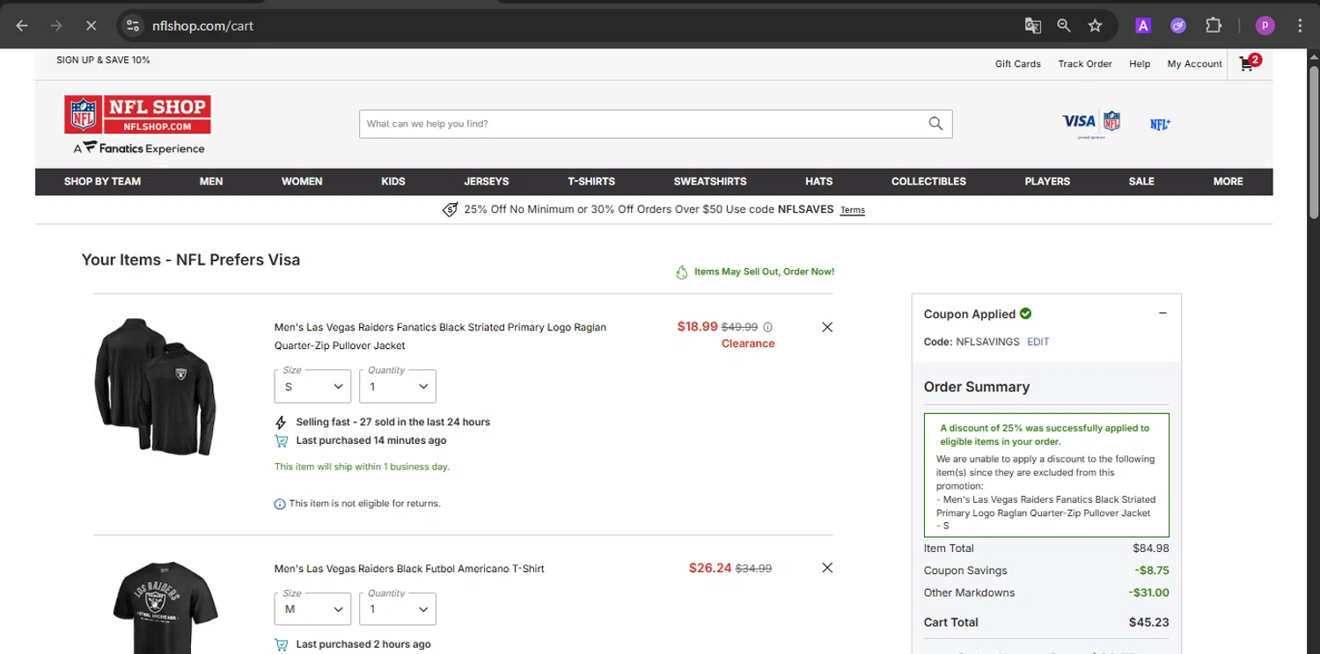This screenshot has width=1320, height=654.
Task: Go back with the browser back arrow
Action: coord(22,25)
